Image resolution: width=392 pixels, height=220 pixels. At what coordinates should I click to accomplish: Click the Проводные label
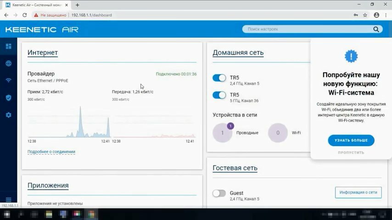[x=247, y=133]
